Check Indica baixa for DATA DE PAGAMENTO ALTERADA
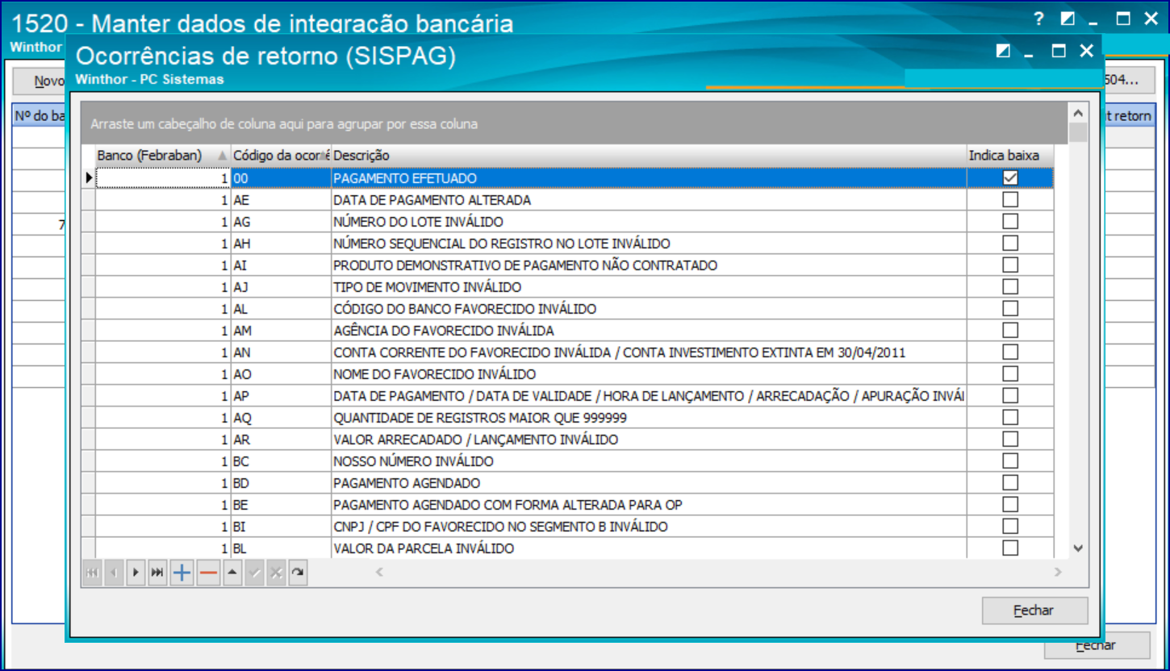Viewport: 1170px width, 671px height. tap(1010, 200)
